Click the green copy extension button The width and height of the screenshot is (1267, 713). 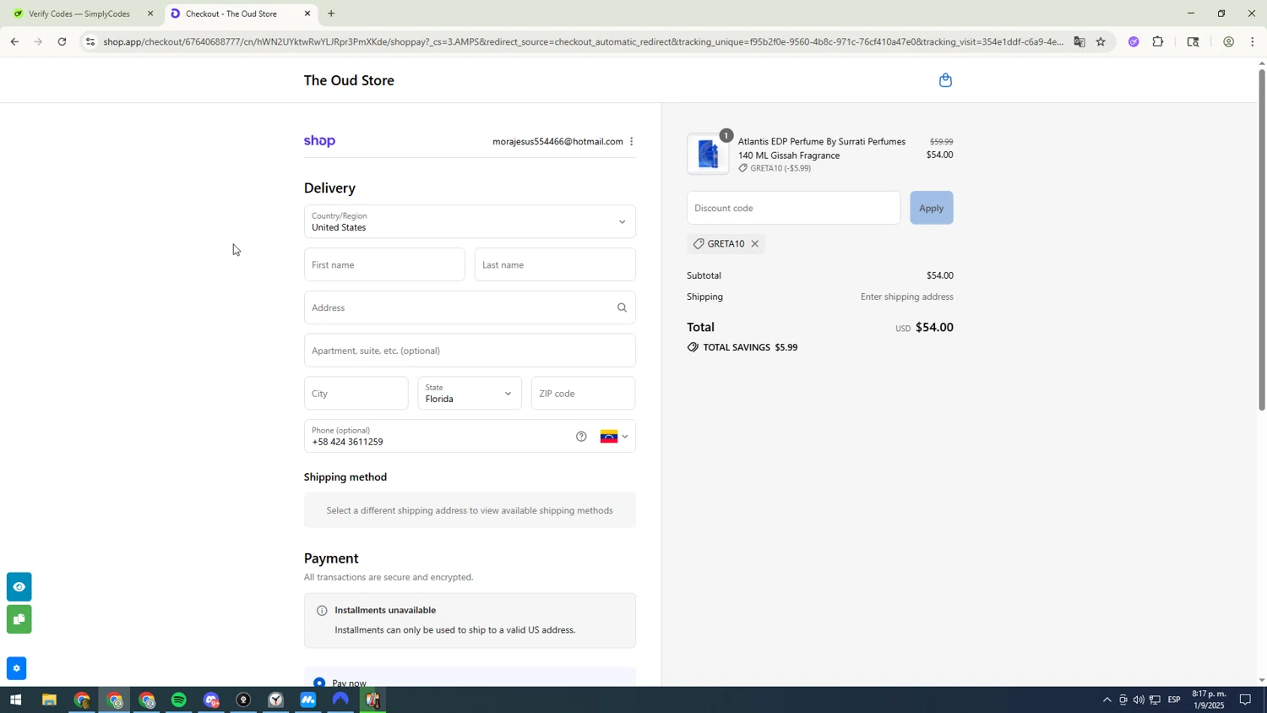click(x=19, y=620)
